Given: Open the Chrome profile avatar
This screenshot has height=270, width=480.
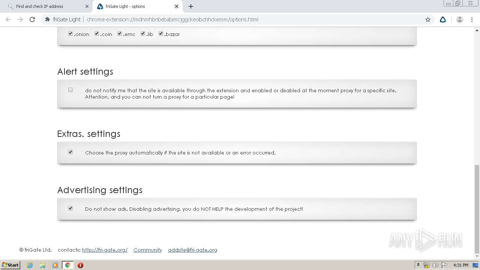Looking at the screenshot, I should pos(460,19).
